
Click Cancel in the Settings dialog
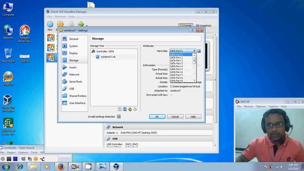pos(175,117)
